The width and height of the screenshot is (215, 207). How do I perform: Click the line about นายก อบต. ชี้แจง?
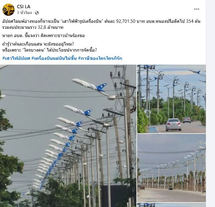coord(44,36)
